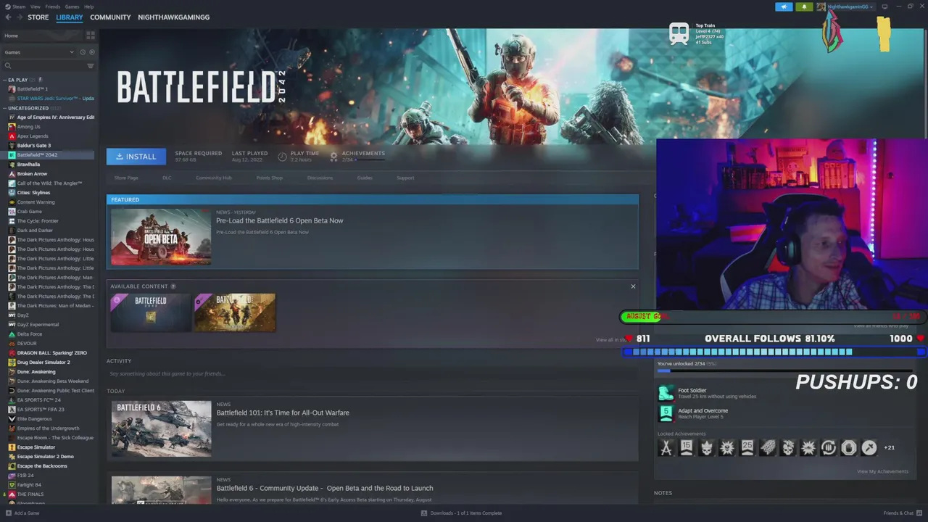This screenshot has width=928, height=522.
Task: Click the forward navigation arrow
Action: click(19, 17)
